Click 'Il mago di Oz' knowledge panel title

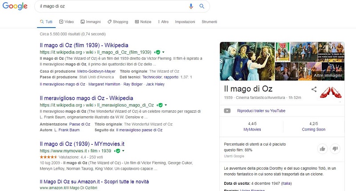[248, 89]
